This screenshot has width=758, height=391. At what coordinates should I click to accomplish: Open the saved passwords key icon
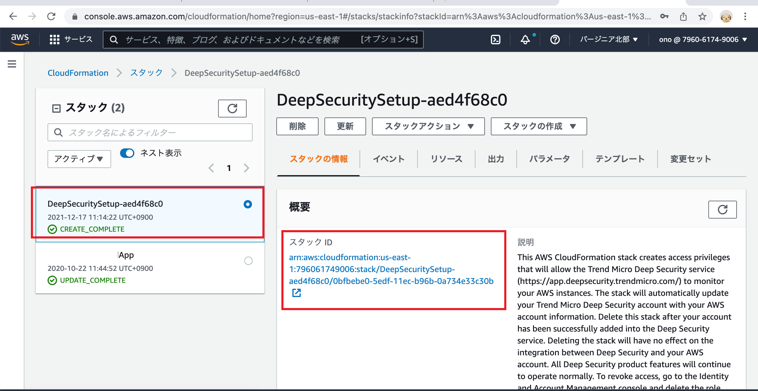664,16
